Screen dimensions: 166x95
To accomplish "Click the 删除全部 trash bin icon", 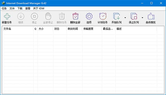I will [75, 16].
